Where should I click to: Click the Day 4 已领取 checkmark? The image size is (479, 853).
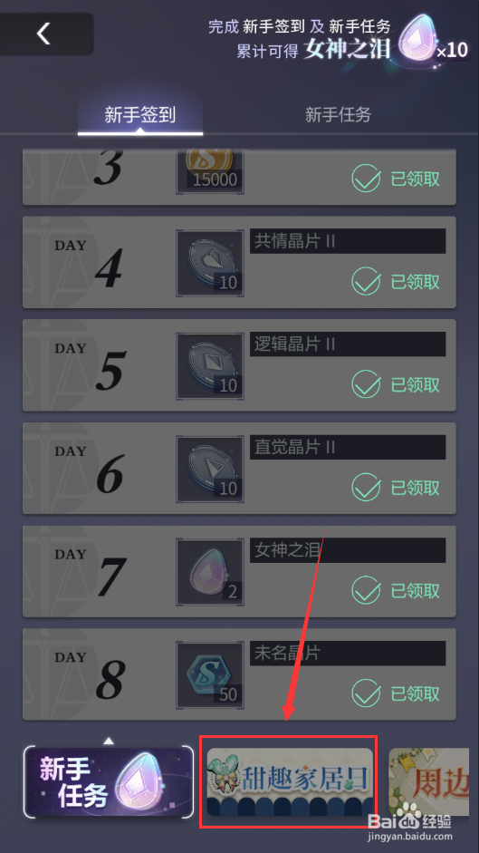366,282
